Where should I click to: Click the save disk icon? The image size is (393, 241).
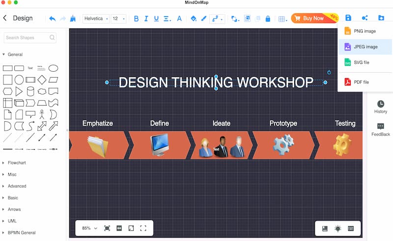[x=348, y=18]
